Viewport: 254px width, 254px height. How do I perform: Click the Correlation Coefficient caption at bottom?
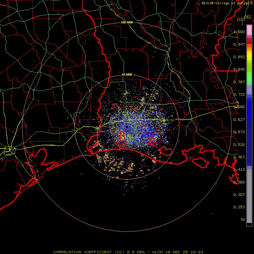click(128, 252)
